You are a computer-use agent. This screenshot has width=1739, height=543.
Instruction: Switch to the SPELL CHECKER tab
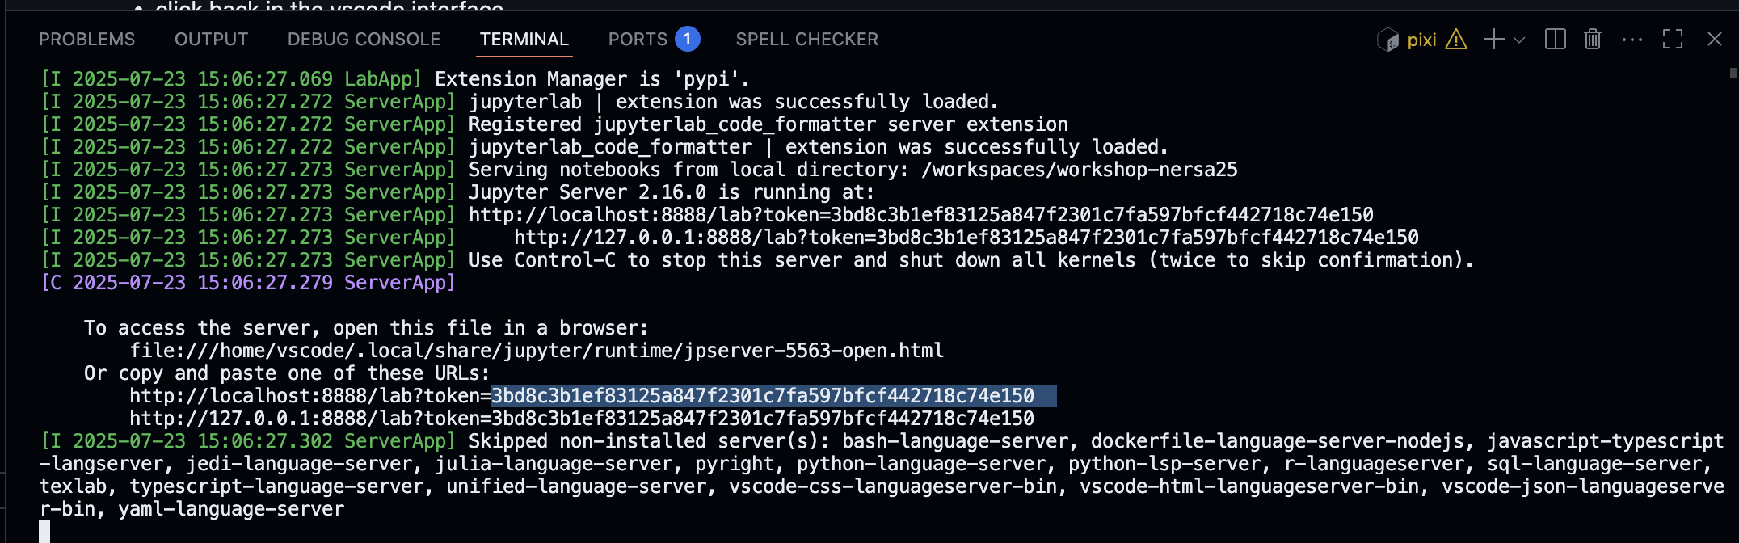click(806, 40)
